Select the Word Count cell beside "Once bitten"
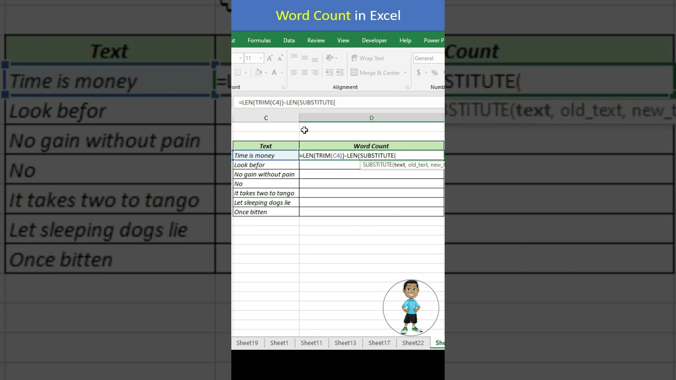 [x=372, y=212]
